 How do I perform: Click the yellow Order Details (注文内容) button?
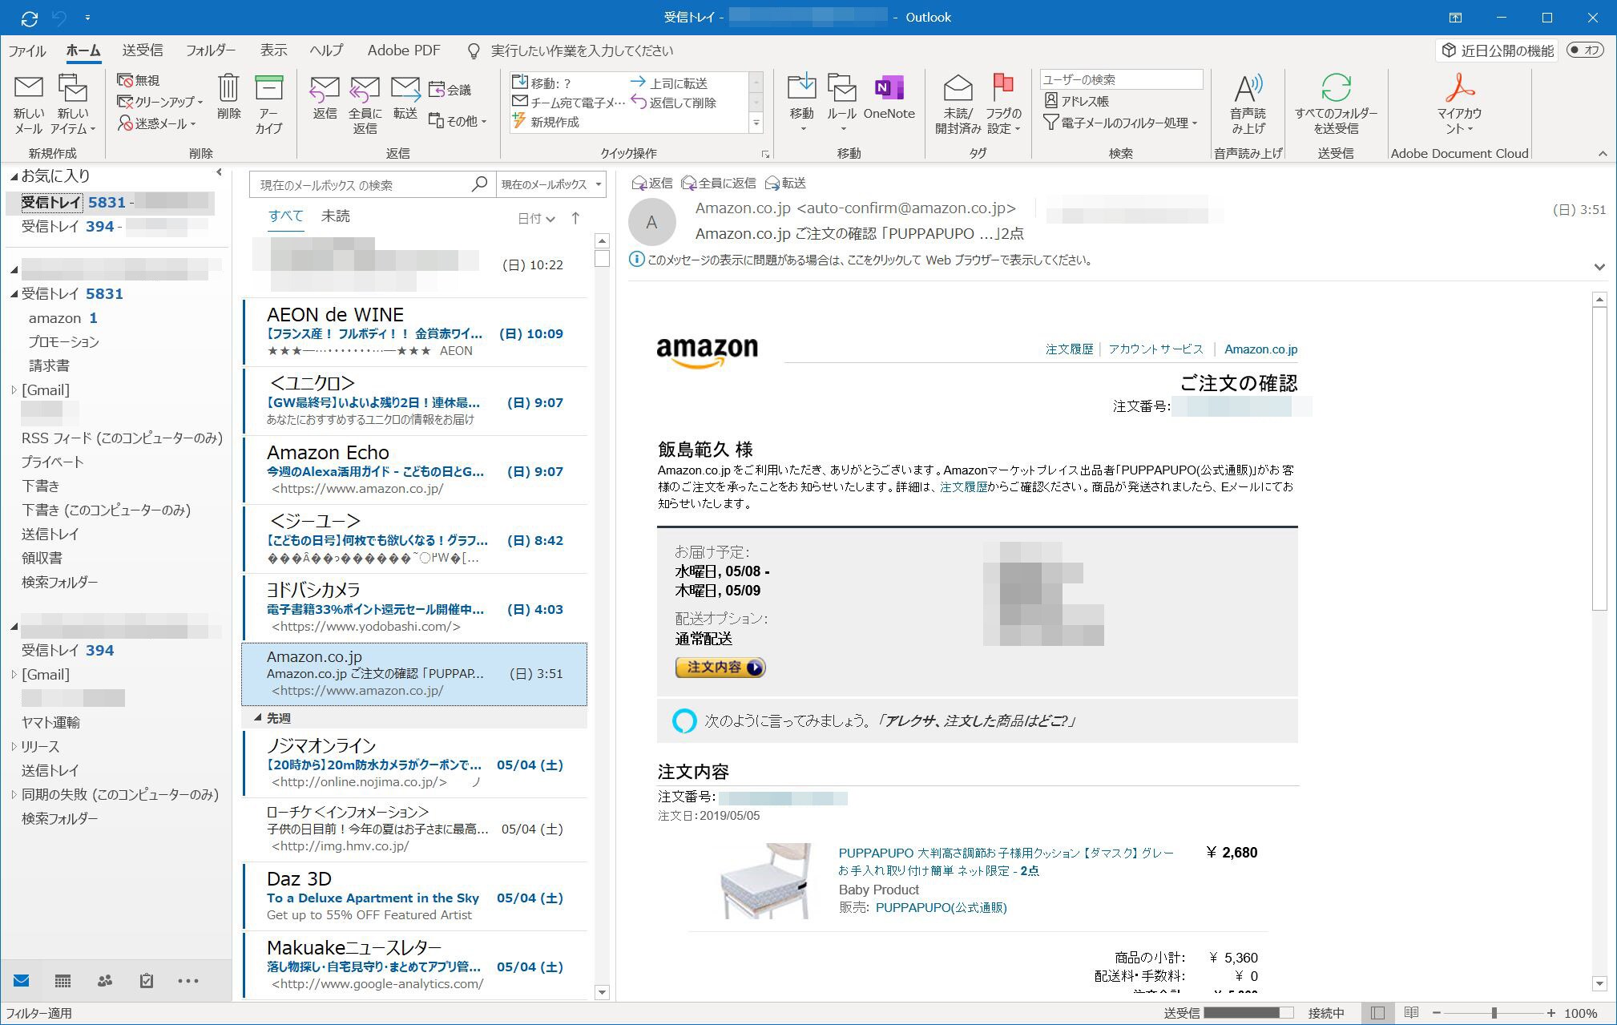click(720, 668)
